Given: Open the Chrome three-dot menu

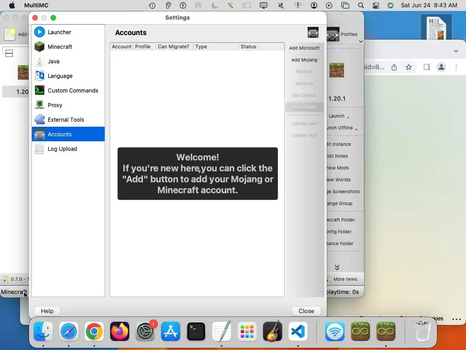Looking at the screenshot, I should (456, 67).
